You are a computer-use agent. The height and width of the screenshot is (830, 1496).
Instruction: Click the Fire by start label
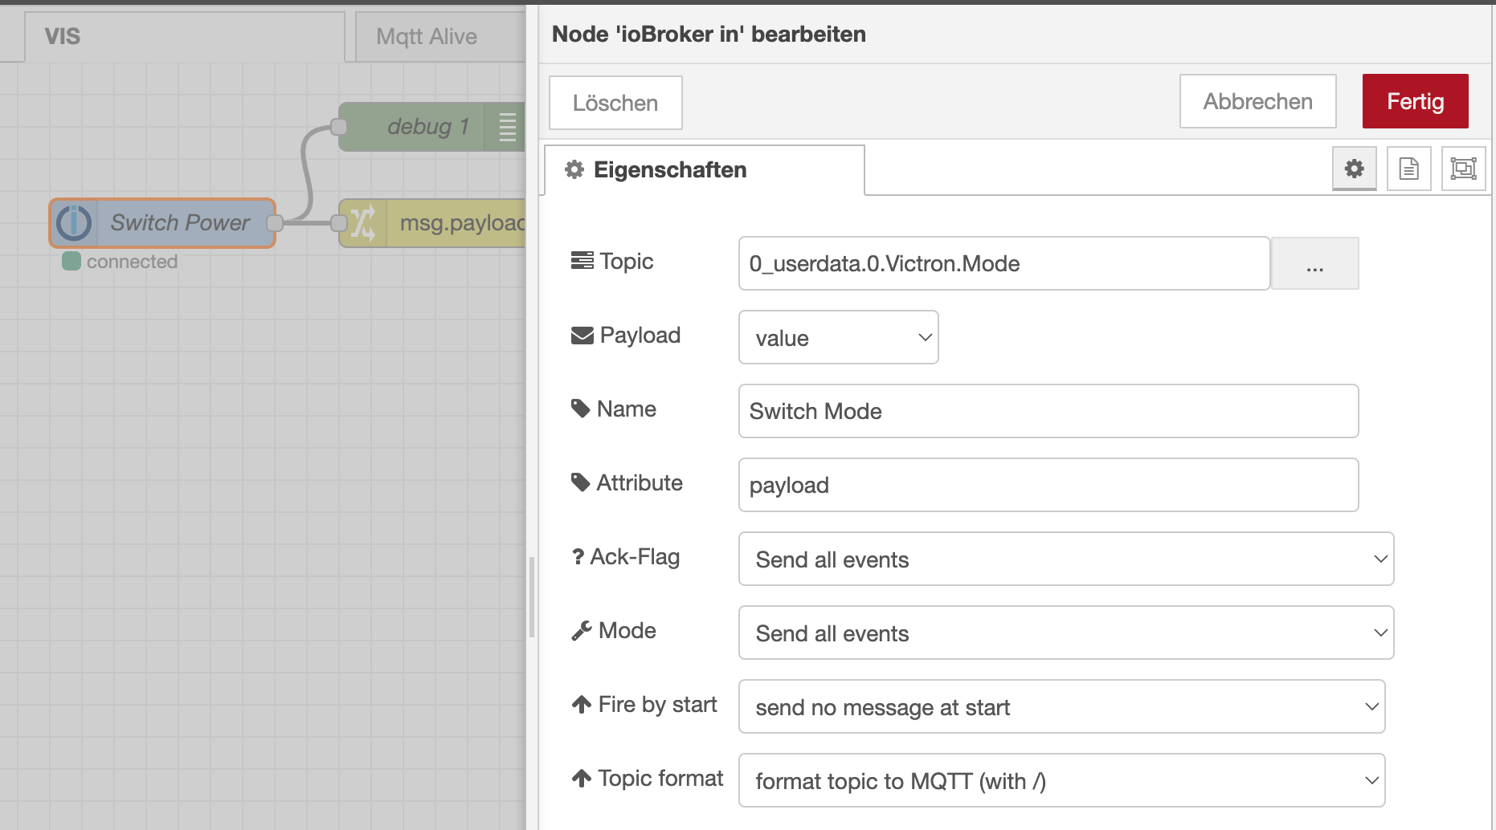644,704
